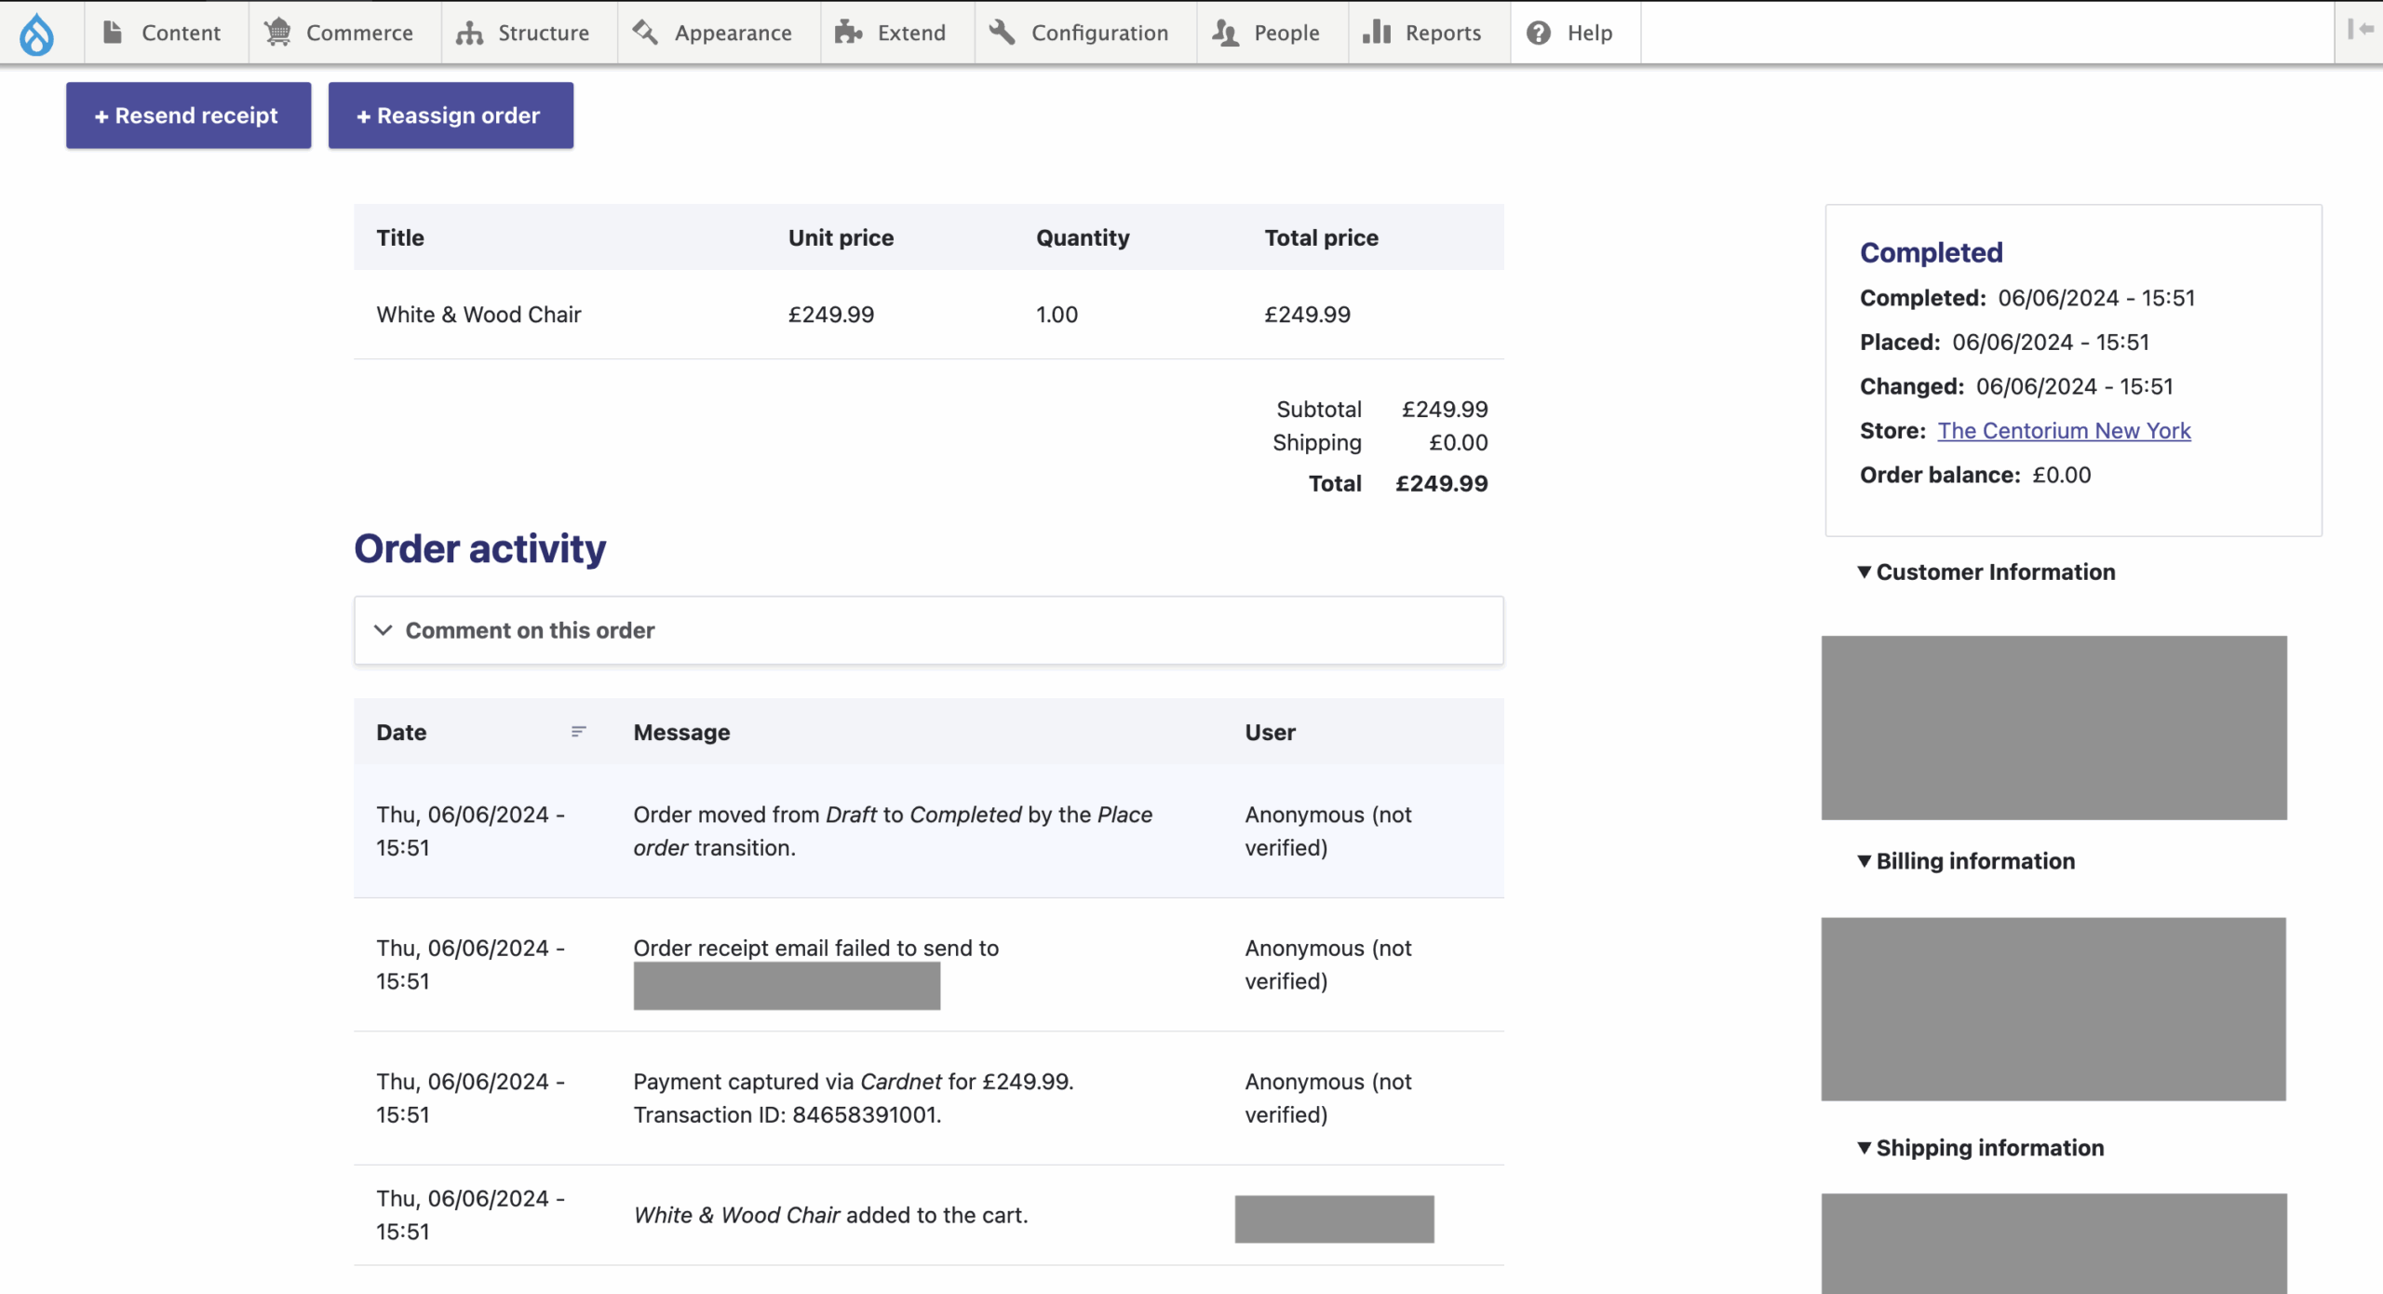Go to the People menu item
Image resolution: width=2383 pixels, height=1294 pixels.
coord(1272,33)
